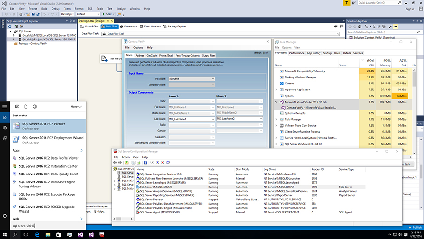Open Microsoft Edge from the taskbar
Viewport: 424px width, 239px height.
(37, 235)
